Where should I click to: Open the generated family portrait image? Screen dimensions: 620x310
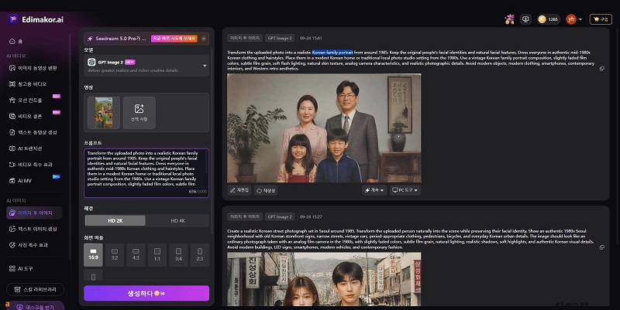pyautogui.click(x=324, y=128)
